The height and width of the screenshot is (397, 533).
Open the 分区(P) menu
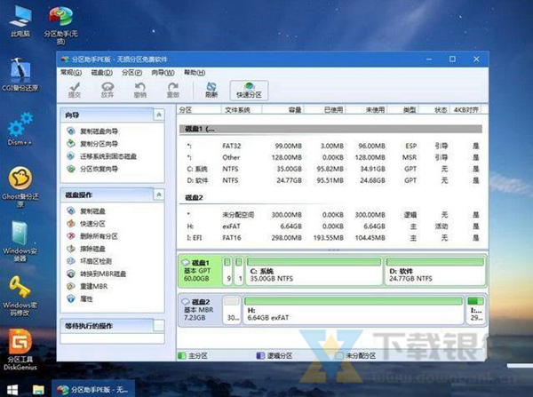tap(131, 73)
